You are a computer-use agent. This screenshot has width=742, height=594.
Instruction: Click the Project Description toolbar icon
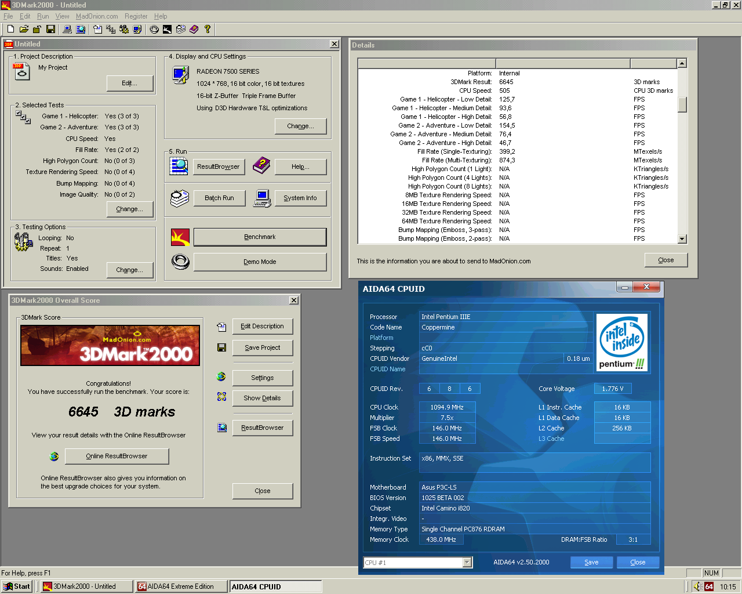point(97,29)
